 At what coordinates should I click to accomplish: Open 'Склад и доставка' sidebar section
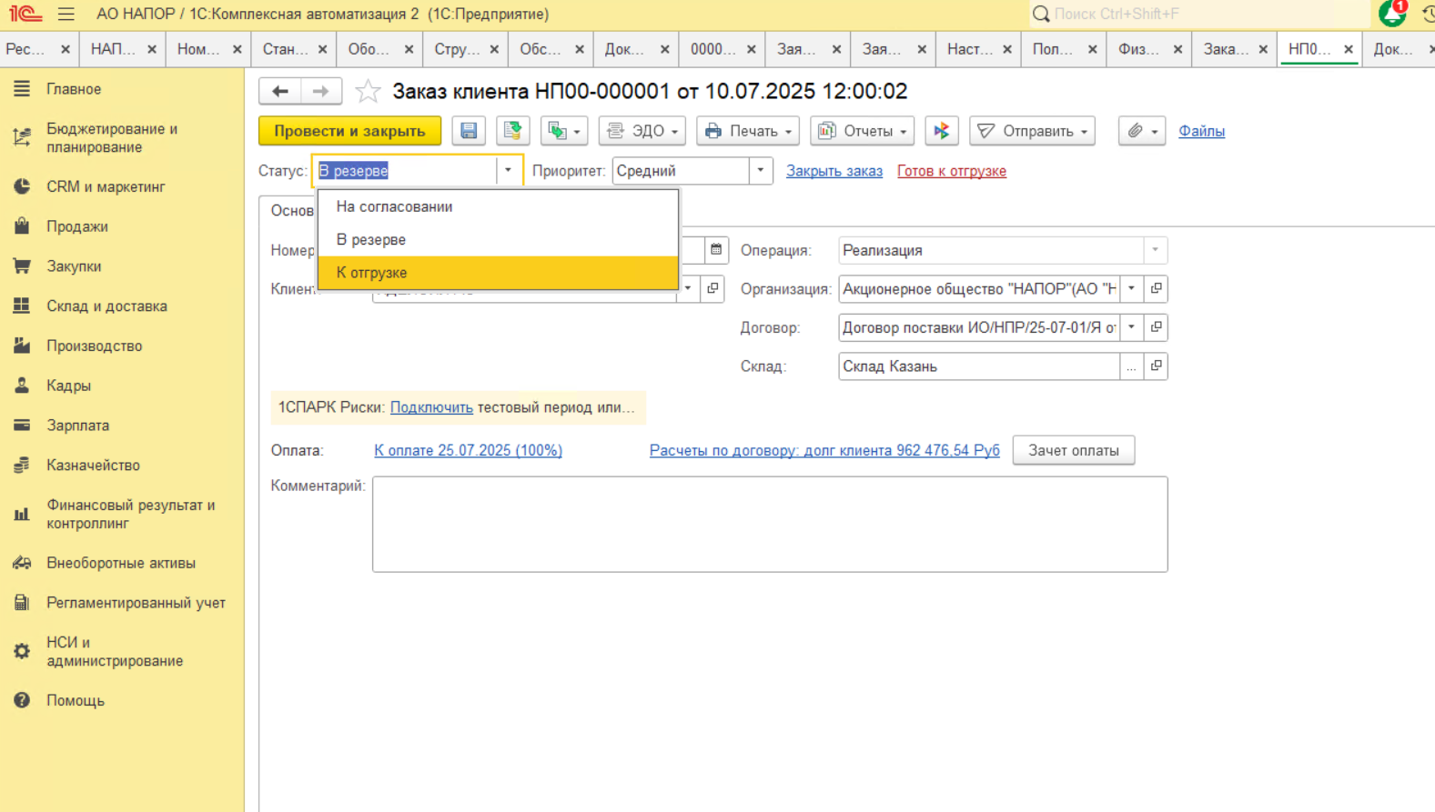106,306
